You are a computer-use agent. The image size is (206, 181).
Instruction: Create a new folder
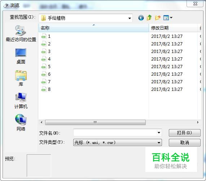point(158,18)
